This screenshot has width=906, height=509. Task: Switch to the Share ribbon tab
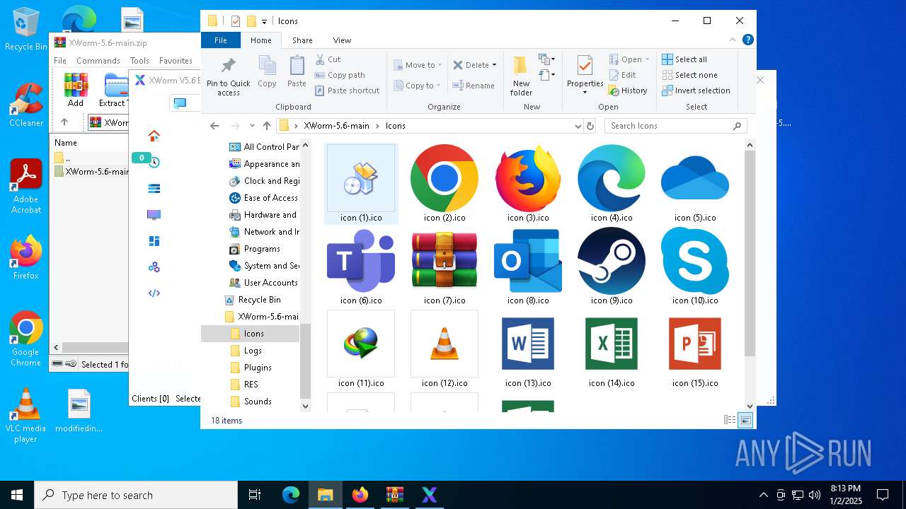[x=302, y=40]
